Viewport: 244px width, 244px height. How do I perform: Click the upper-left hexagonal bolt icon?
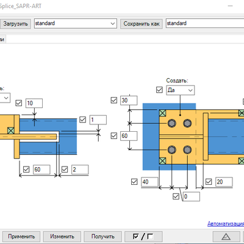click(172, 123)
